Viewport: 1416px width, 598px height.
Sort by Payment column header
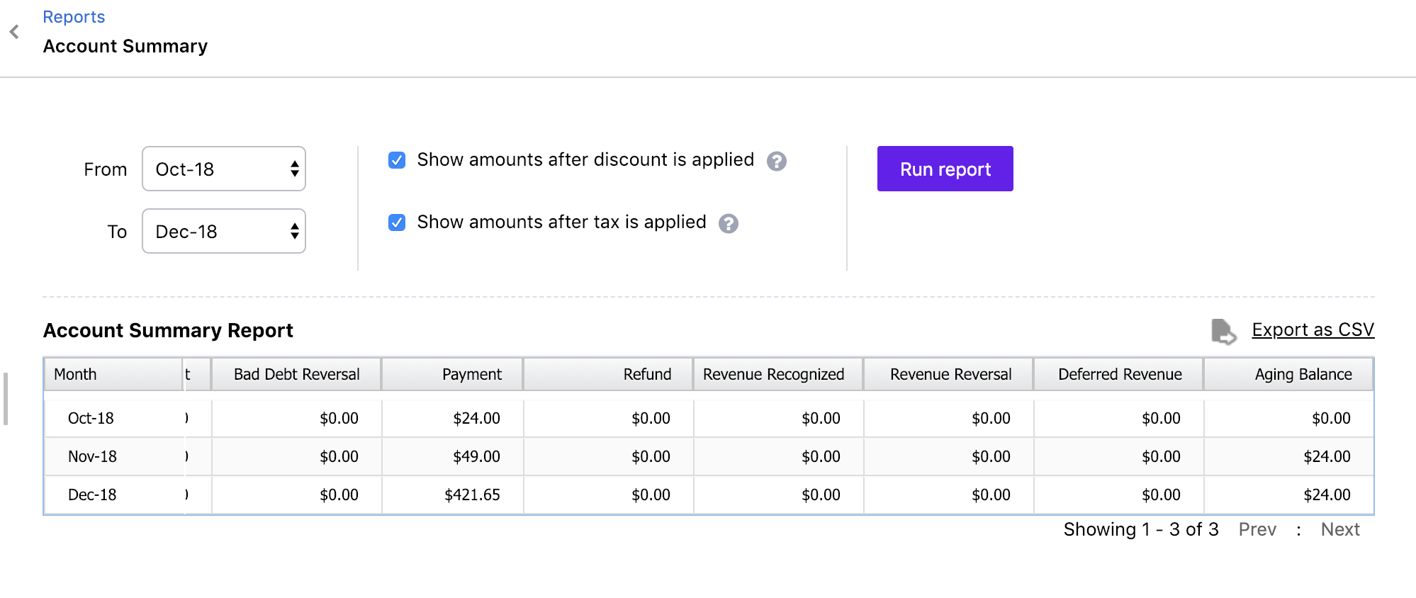coord(471,374)
